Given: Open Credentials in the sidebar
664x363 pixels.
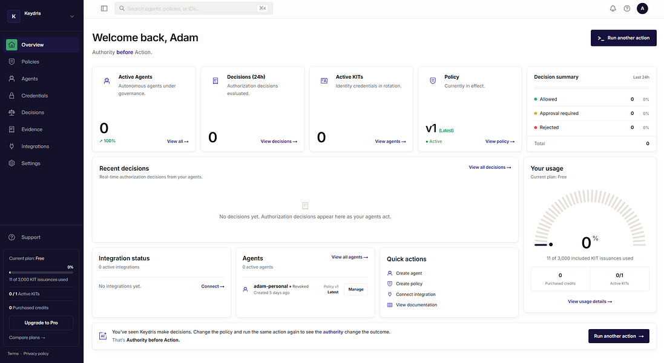Looking at the screenshot, I should point(42,96).
